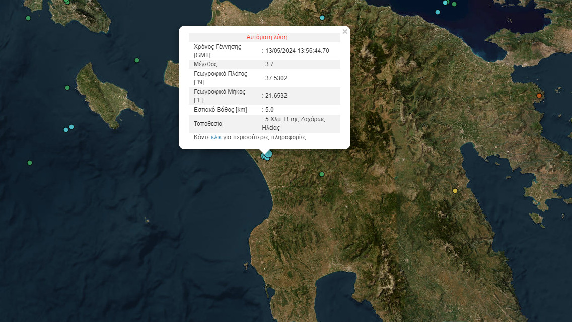Select the green marker on Zakynthos island's west coast
The image size is (572, 322).
[x=67, y=88]
